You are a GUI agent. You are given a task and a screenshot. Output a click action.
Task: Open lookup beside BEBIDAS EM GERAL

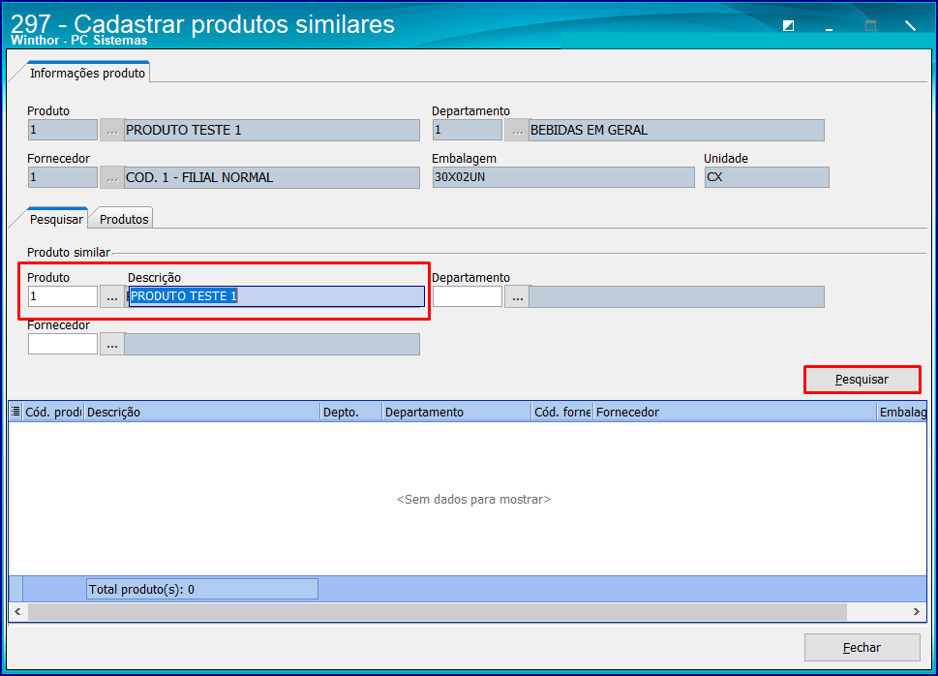tap(517, 130)
